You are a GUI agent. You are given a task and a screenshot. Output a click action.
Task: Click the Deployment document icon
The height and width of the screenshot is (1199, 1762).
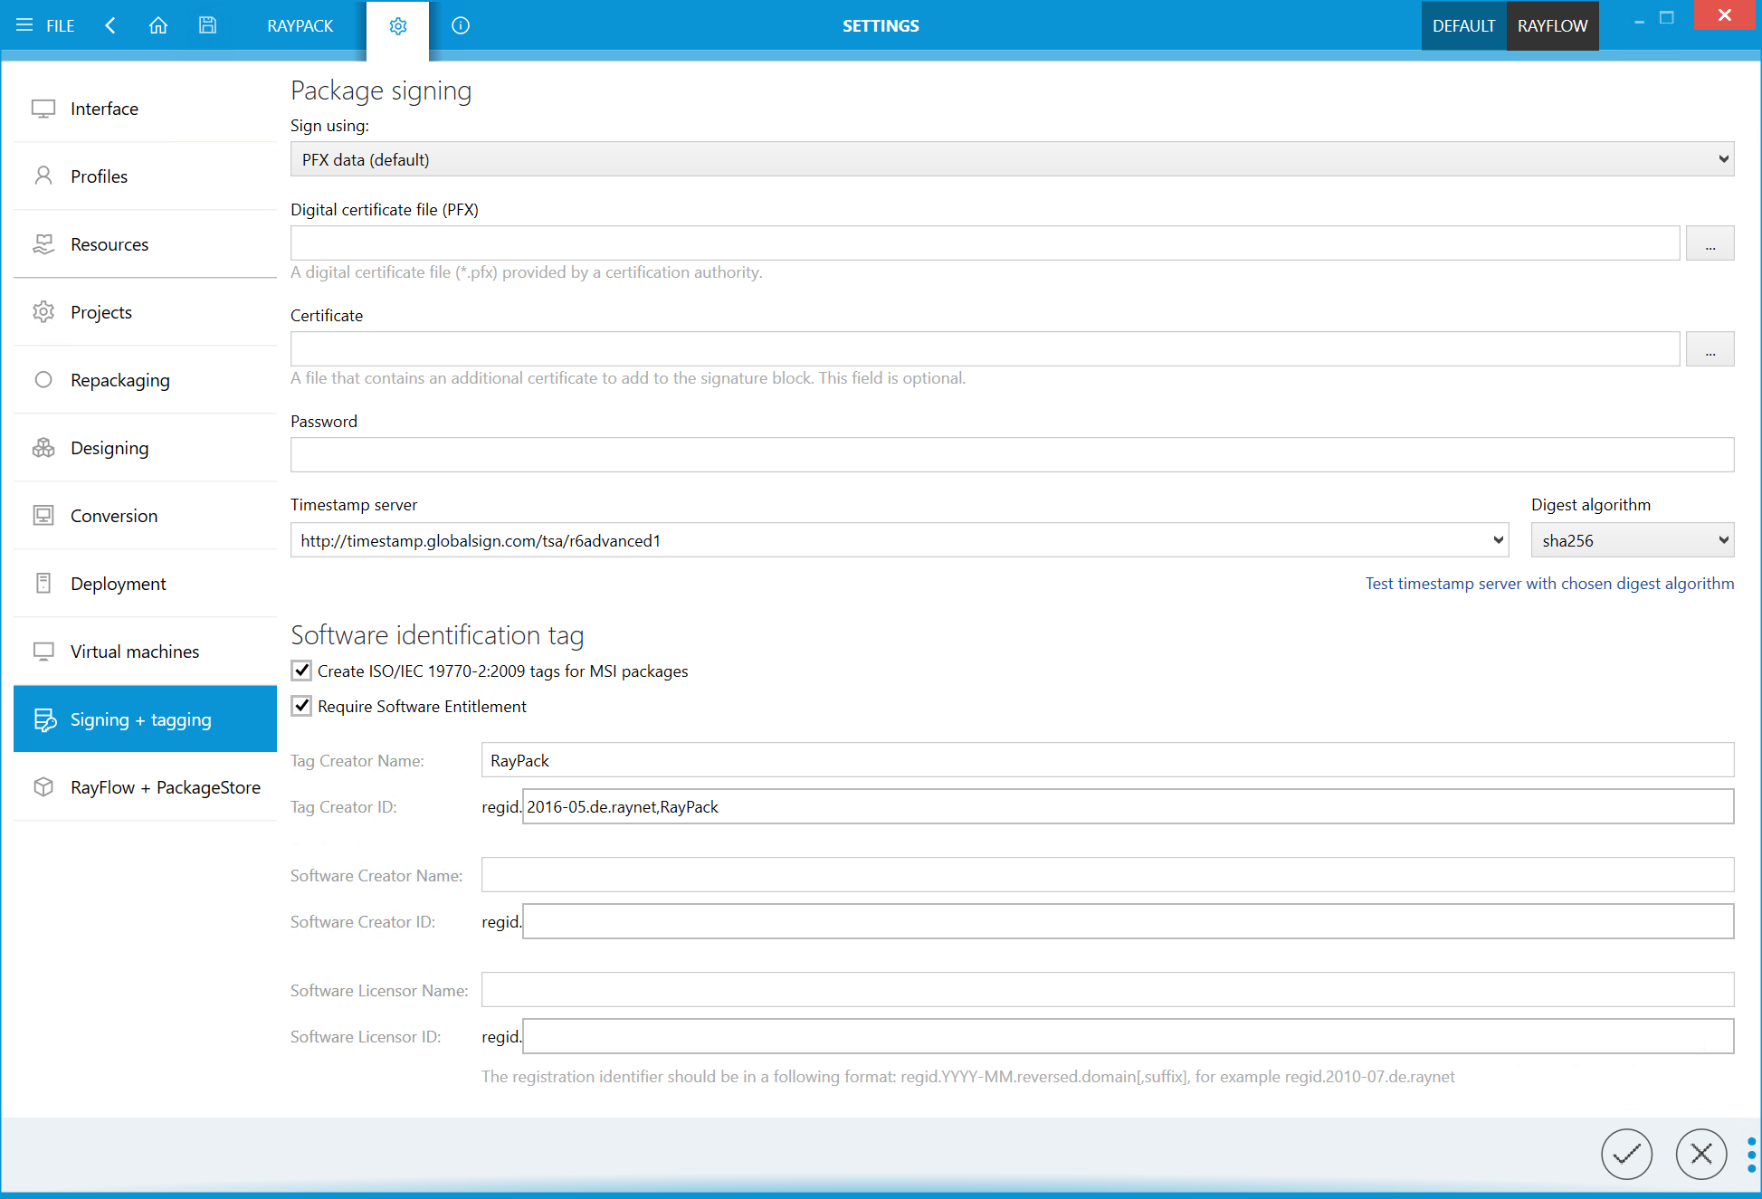pyautogui.click(x=43, y=584)
